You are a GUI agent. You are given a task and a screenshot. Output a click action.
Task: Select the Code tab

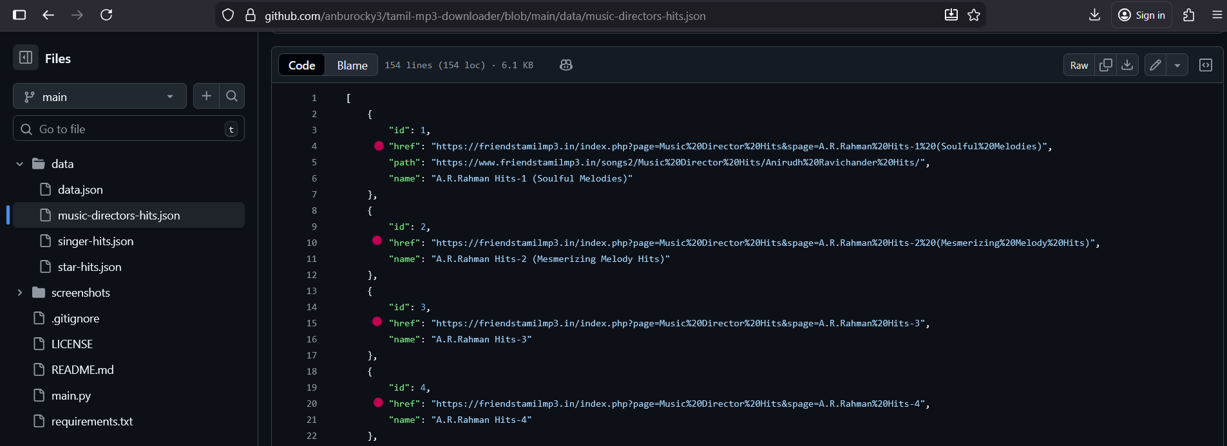(301, 65)
